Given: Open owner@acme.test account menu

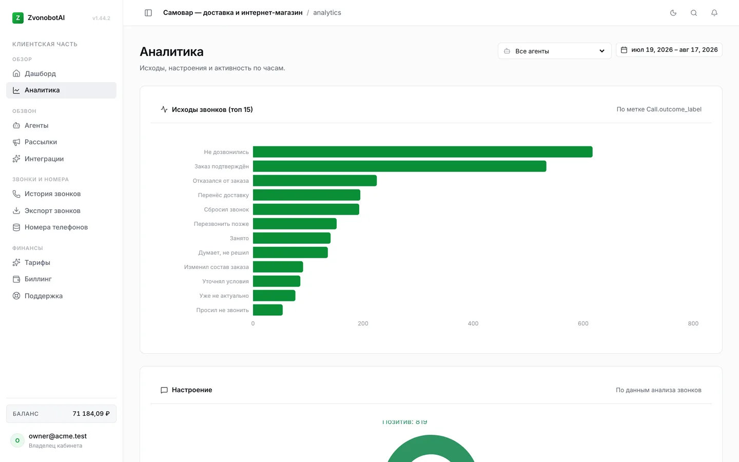Looking at the screenshot, I should pos(61,440).
